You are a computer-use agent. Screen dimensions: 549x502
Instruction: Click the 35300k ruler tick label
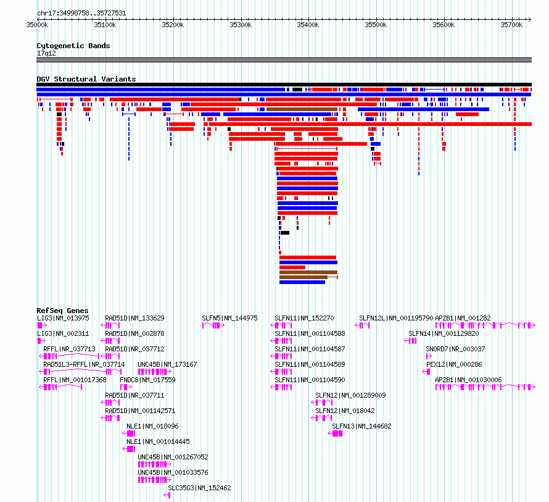point(241,25)
